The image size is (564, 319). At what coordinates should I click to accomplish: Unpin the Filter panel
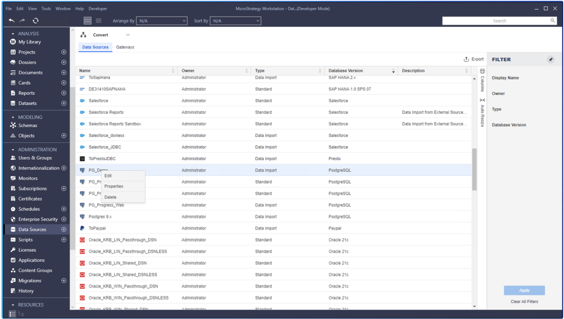[551, 59]
